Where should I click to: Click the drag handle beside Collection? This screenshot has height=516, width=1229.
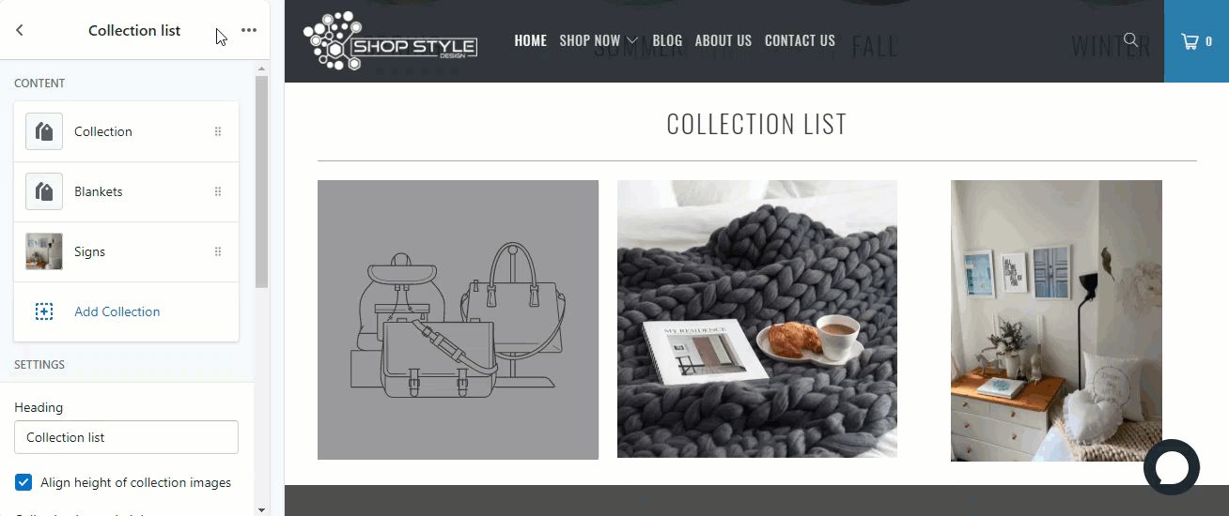[x=218, y=131]
